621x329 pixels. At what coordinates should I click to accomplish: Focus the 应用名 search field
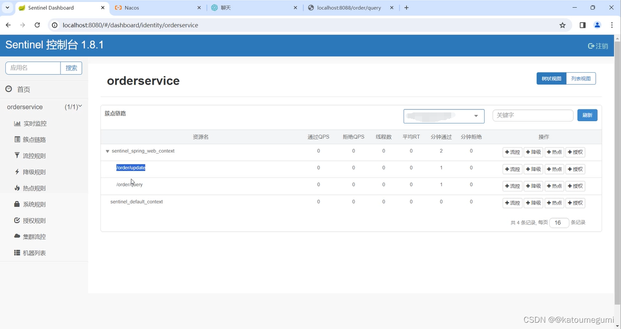pyautogui.click(x=33, y=68)
